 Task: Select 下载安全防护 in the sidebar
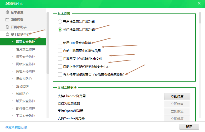click(x=25, y=116)
